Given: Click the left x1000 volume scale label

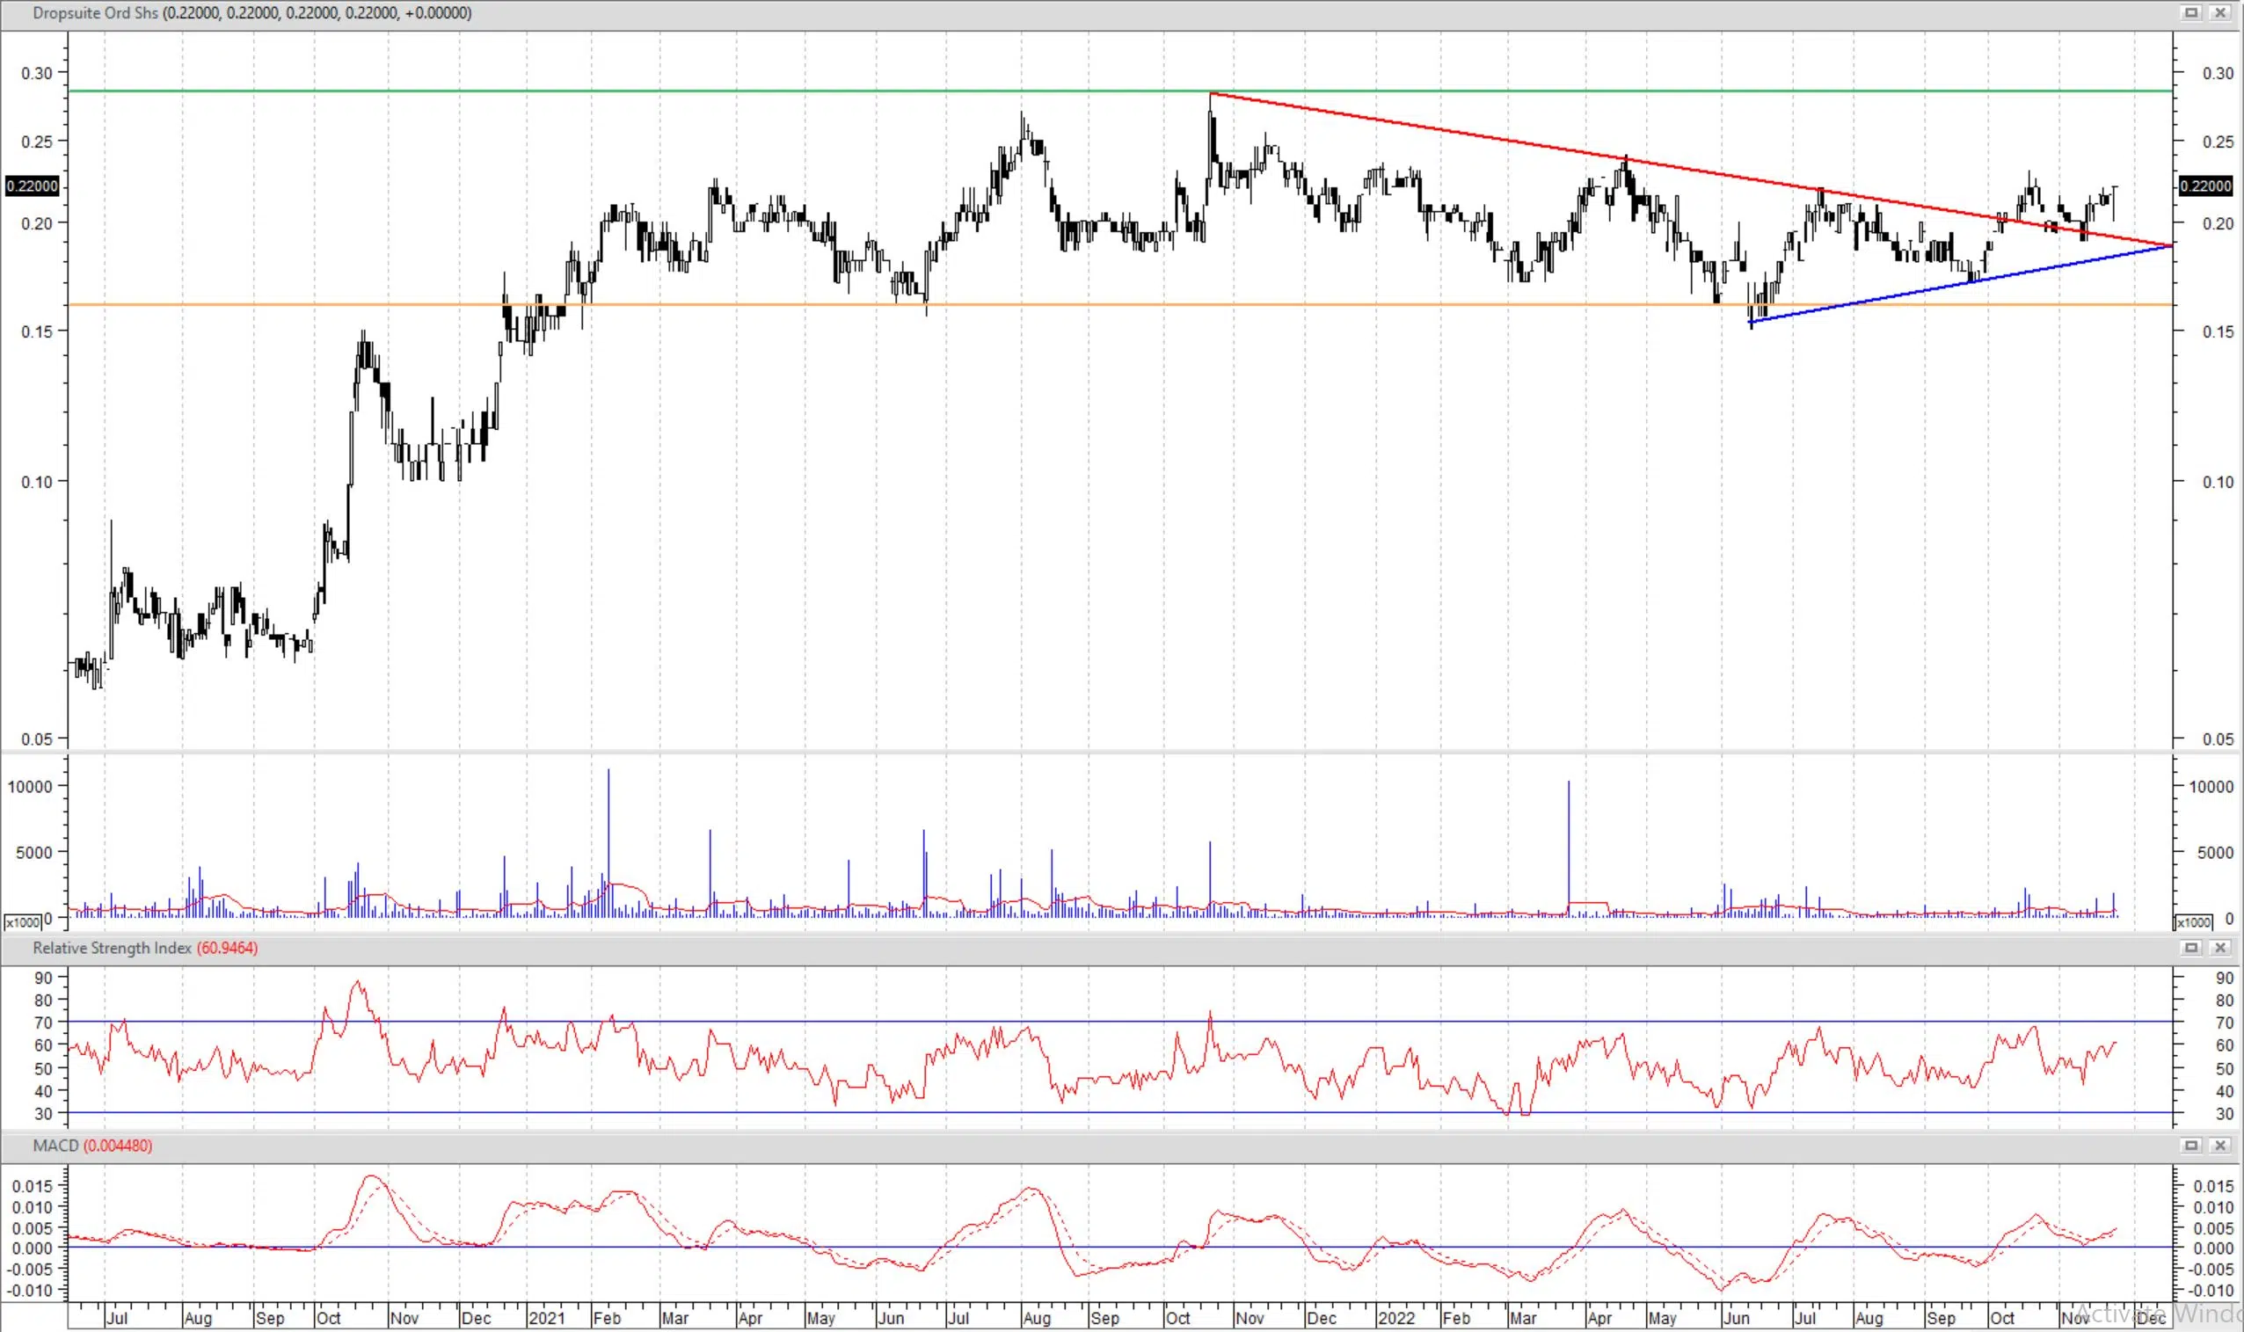Looking at the screenshot, I should [23, 922].
